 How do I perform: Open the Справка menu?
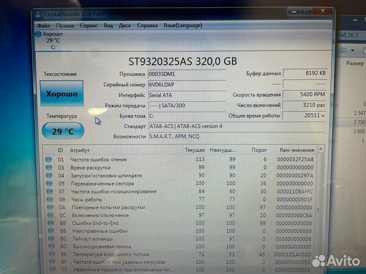pyautogui.click(x=147, y=25)
